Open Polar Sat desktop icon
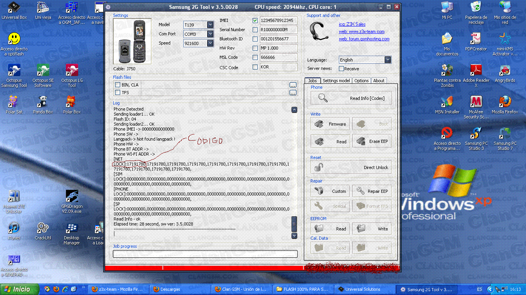The height and width of the screenshot is (295, 526). [x=14, y=105]
